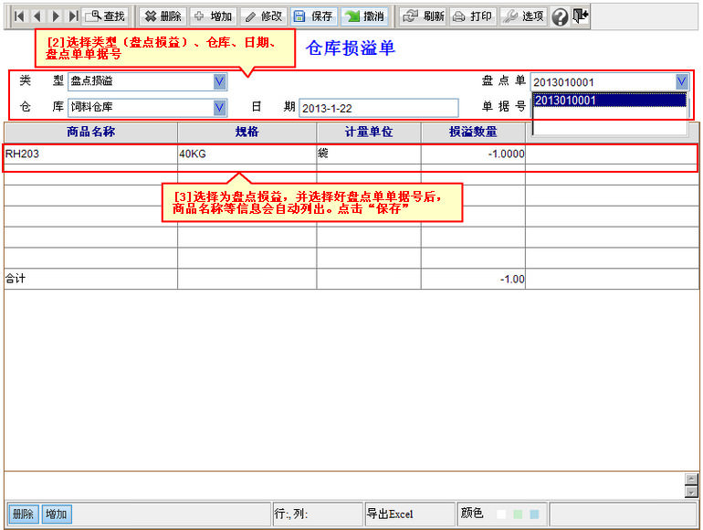
Task: Click 导出Excel in status bar
Action: 390,514
